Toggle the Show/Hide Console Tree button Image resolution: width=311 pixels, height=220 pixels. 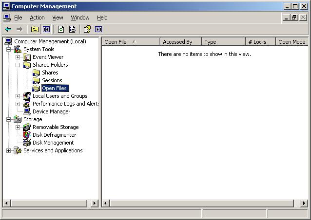coord(46,29)
